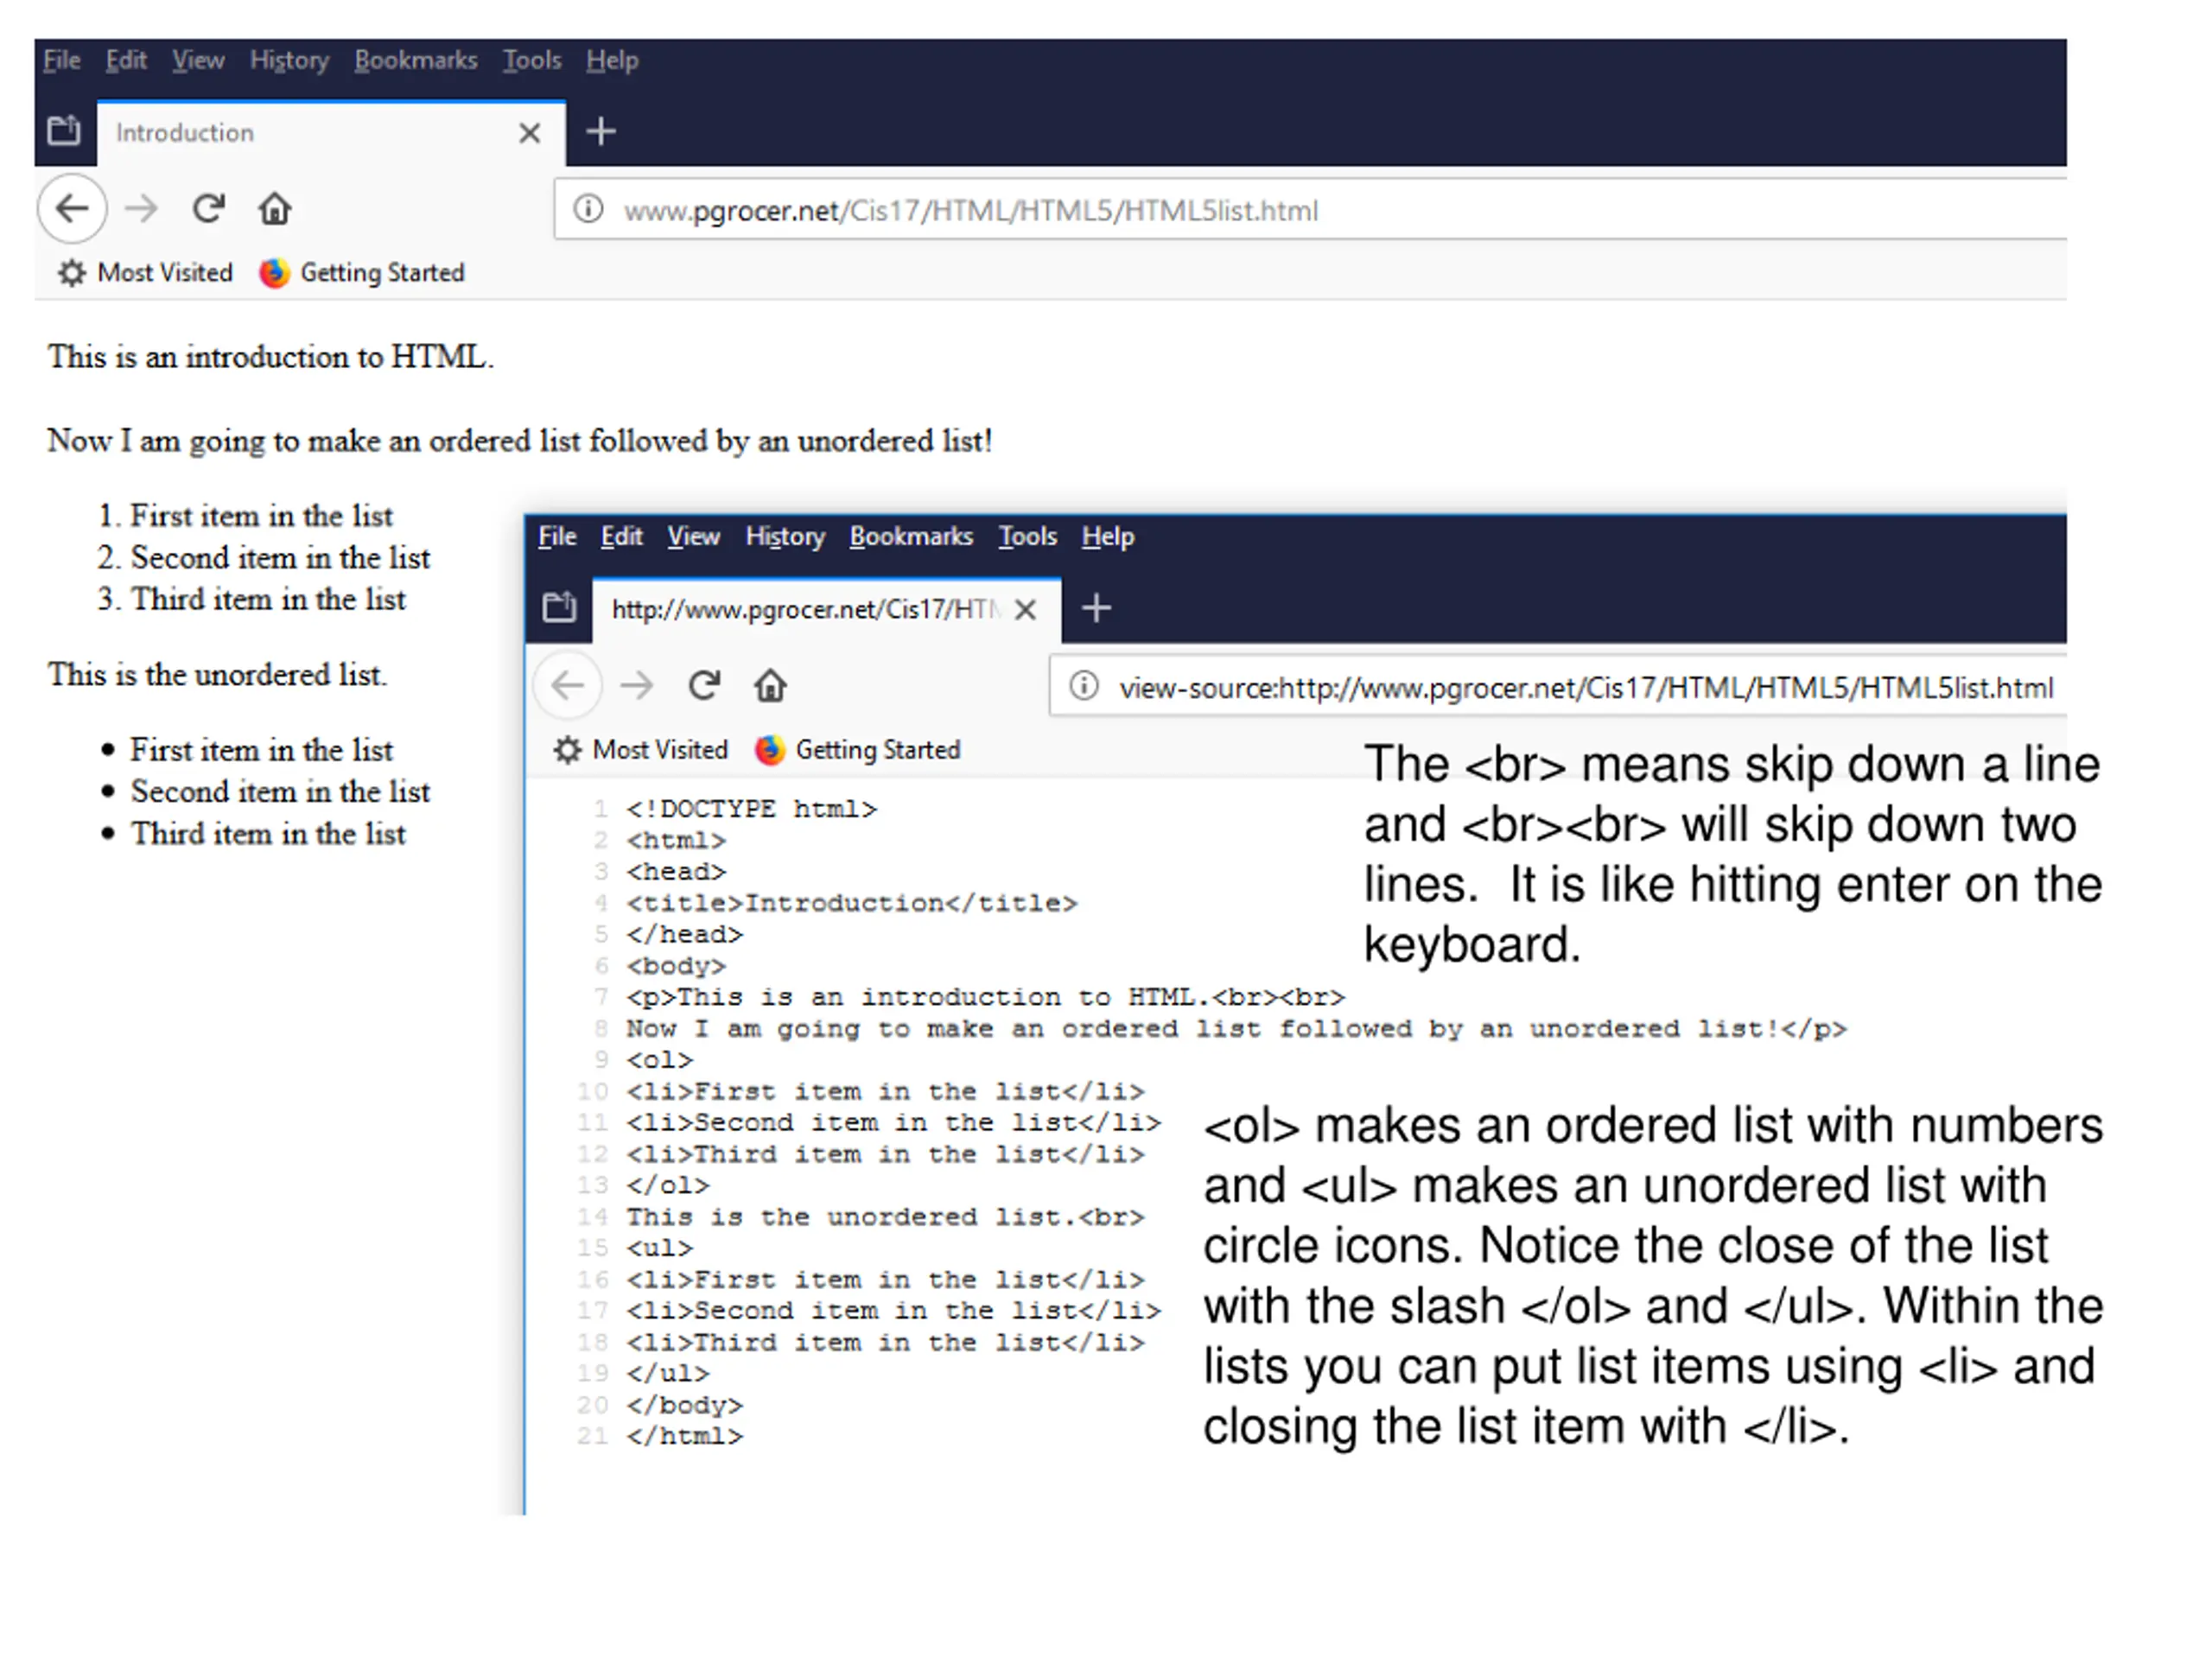The height and width of the screenshot is (1658, 2212).
Task: Click the tab list icon left of the Introduction tab
Action: pos(64,131)
